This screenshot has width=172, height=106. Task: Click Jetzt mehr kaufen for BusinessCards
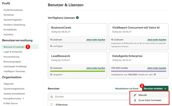tap(95, 40)
